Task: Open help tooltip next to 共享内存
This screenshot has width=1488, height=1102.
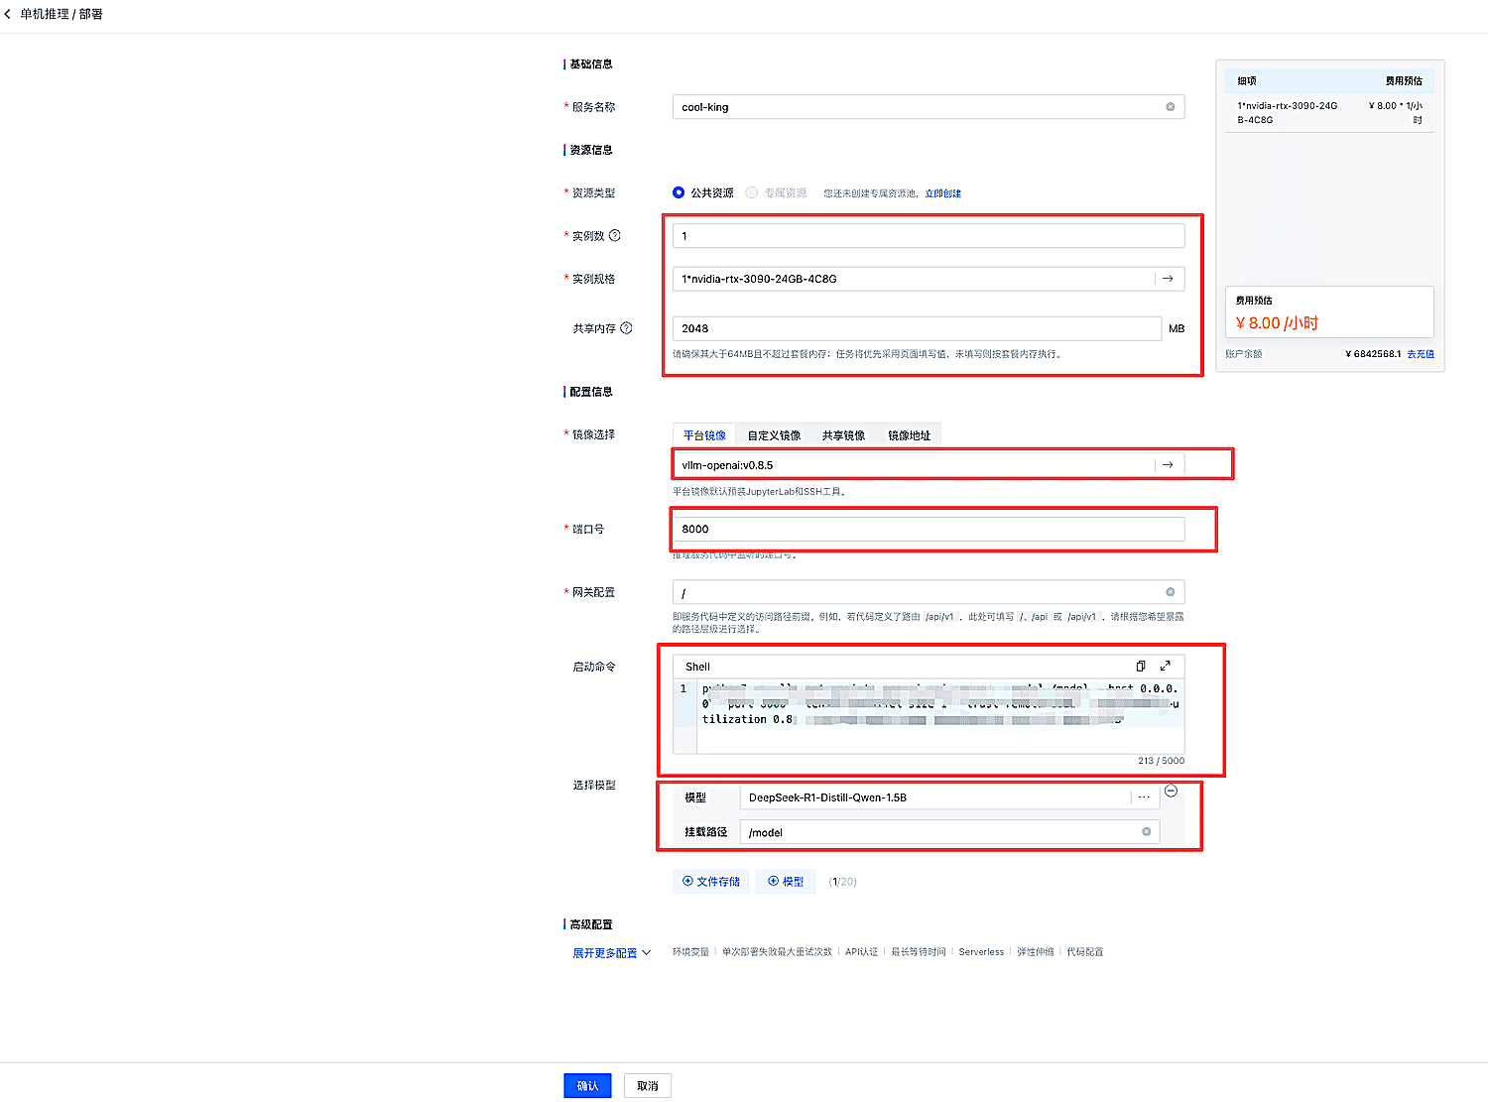Action: pyautogui.click(x=626, y=328)
